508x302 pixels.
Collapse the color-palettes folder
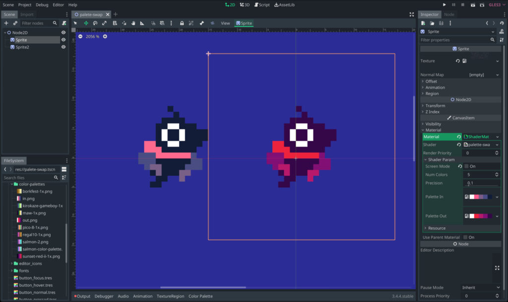tap(12, 184)
